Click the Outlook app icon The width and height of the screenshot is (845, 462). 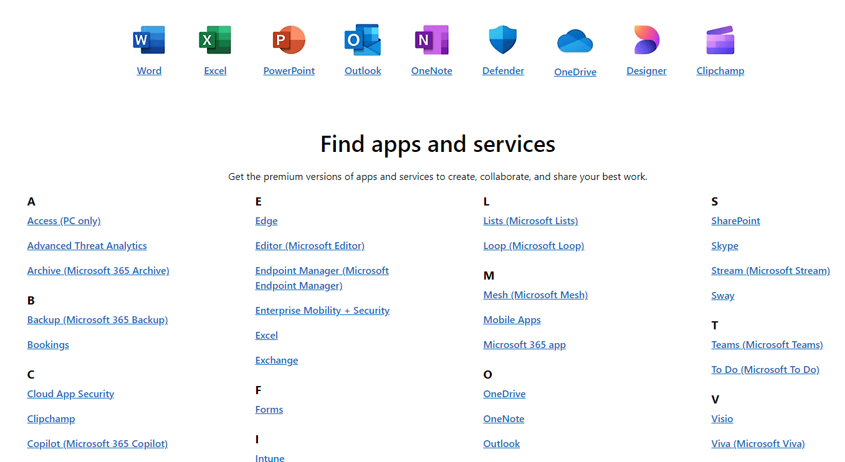pos(363,39)
